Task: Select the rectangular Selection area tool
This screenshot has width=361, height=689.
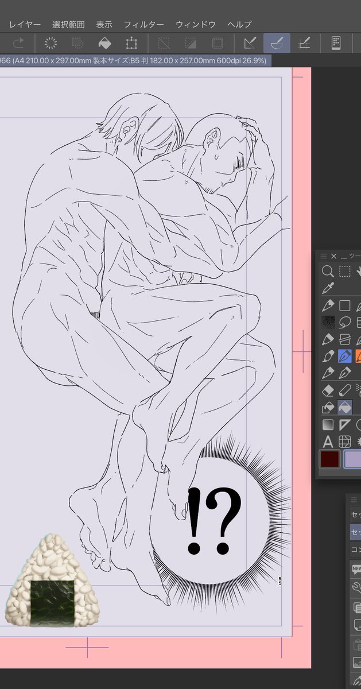Action: pos(345,271)
